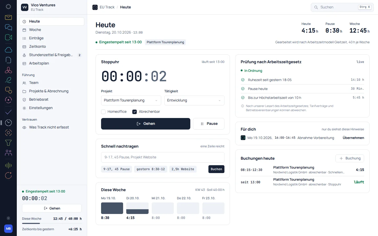Open the video camera app in the rail

click(x=8, y=37)
